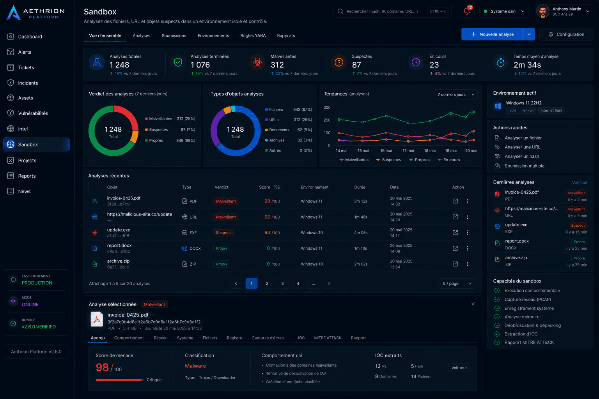Open more options for invoice-0425.pdf row

click(468, 201)
